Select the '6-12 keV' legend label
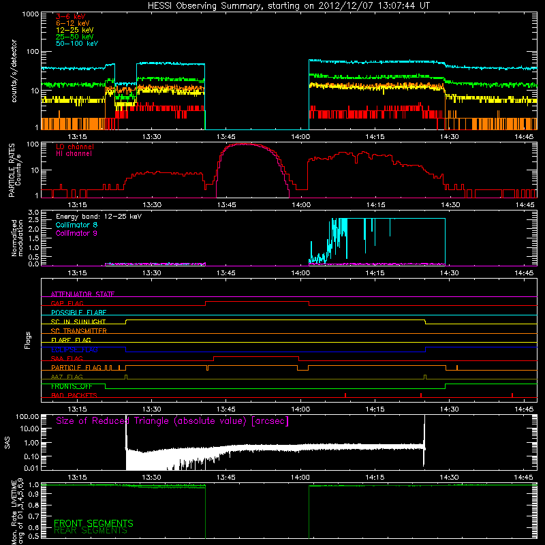545x545 pixels. [73, 23]
